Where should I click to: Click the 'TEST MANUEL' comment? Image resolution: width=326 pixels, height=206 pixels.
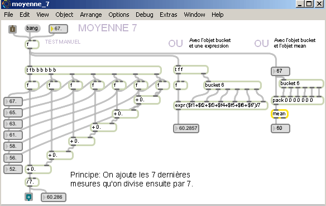pos(63,42)
